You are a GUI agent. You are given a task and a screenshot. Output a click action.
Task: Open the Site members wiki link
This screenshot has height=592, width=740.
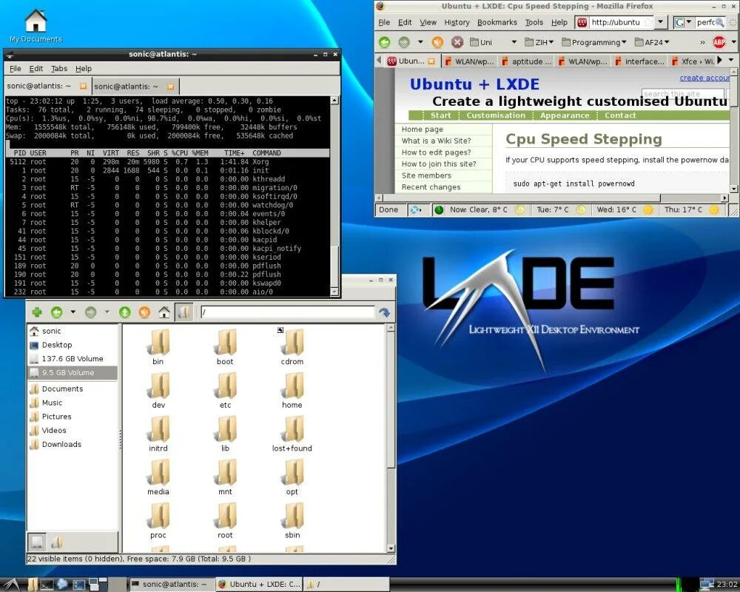pos(426,175)
